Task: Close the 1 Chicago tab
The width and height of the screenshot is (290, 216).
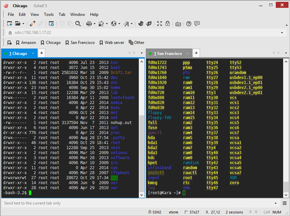Action: pyautogui.click(x=33, y=54)
